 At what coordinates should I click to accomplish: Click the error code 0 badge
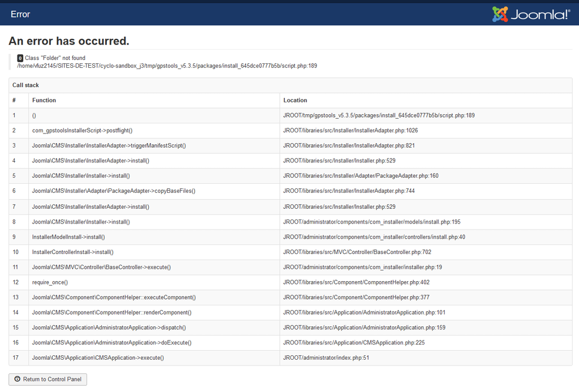point(20,58)
